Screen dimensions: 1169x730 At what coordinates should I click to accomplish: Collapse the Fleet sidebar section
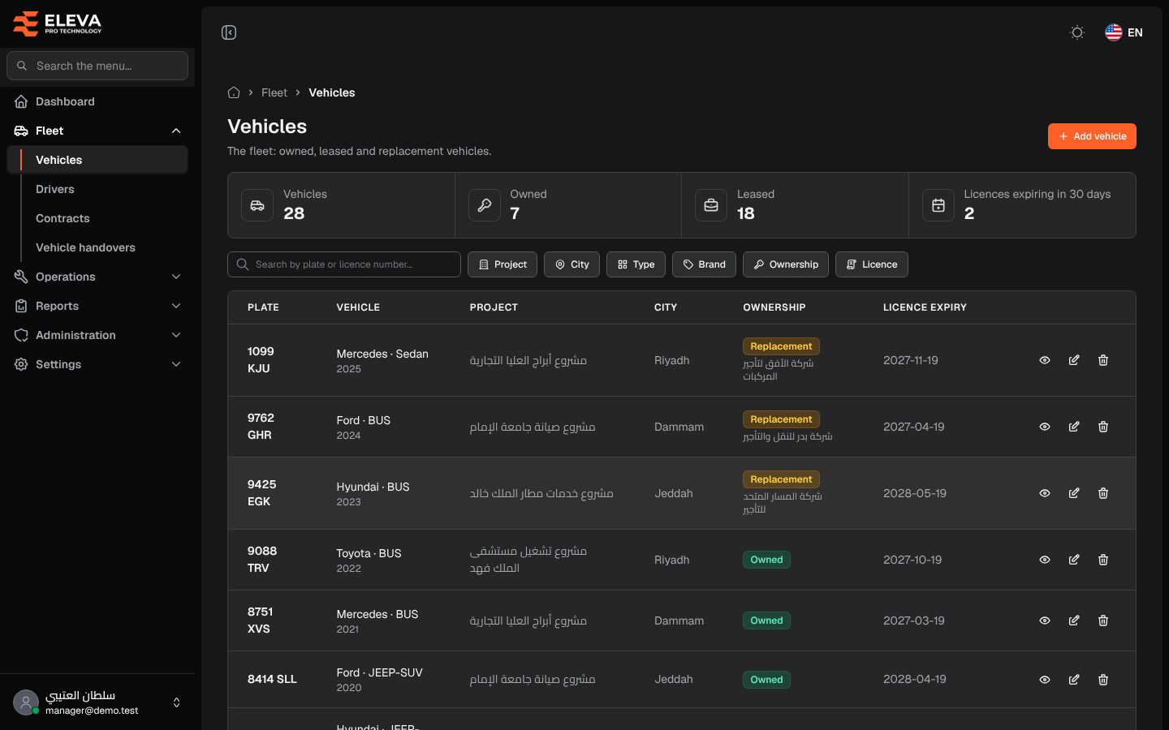97,131
